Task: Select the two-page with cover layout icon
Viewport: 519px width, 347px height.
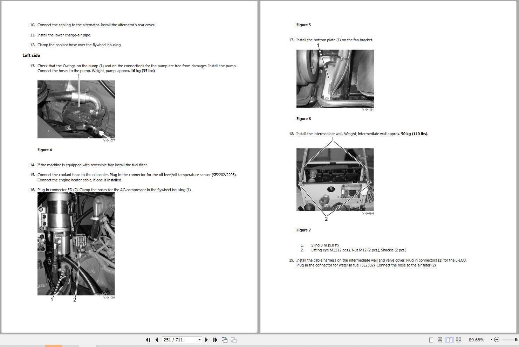Action: click(x=459, y=340)
